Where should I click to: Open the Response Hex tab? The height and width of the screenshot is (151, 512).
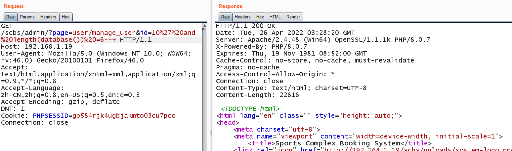(260, 17)
